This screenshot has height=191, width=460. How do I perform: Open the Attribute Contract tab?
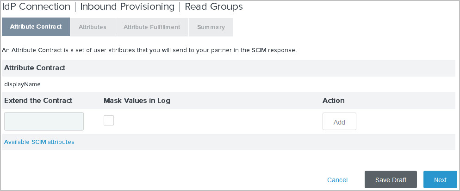point(36,27)
